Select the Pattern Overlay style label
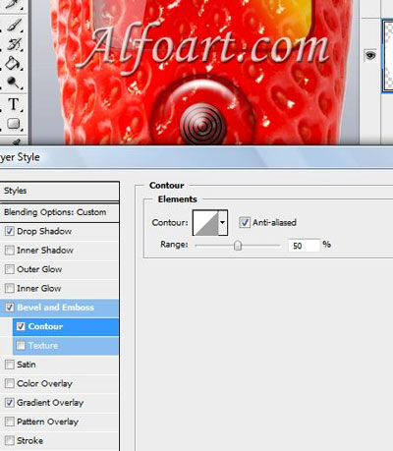This screenshot has height=451, width=393. (47, 422)
